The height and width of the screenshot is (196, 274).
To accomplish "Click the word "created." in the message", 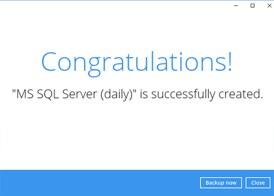I will tap(241, 95).
